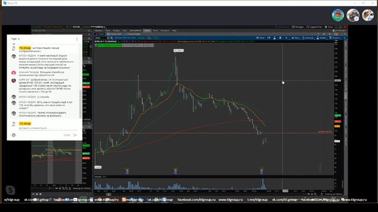Viewport: 378px width, 212px height.
Task: Open the Flexible Grid sub-tab
Action: pyautogui.click(x=114, y=34)
